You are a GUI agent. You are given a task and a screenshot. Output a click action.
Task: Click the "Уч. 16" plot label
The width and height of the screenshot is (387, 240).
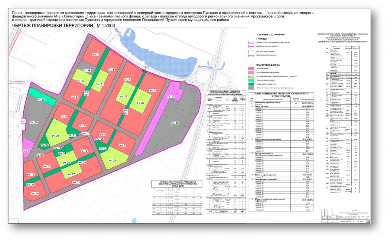coord(28,151)
